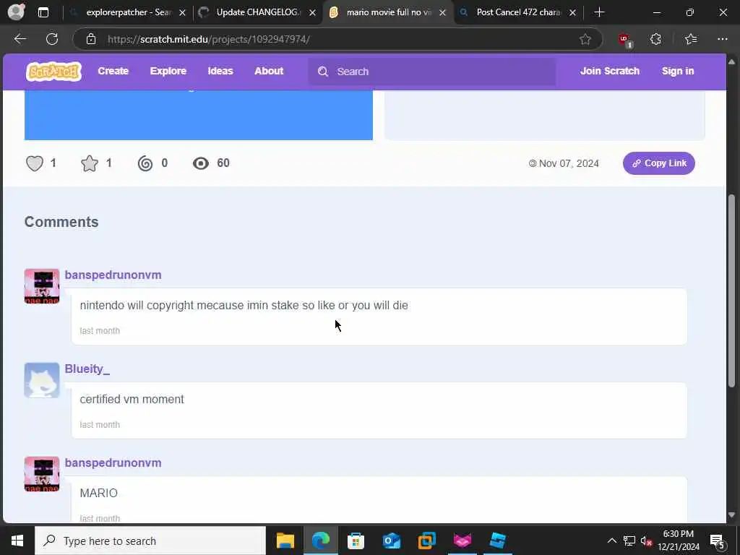Open the browser Favorites list icon
The width and height of the screenshot is (740, 555).
[x=691, y=39]
